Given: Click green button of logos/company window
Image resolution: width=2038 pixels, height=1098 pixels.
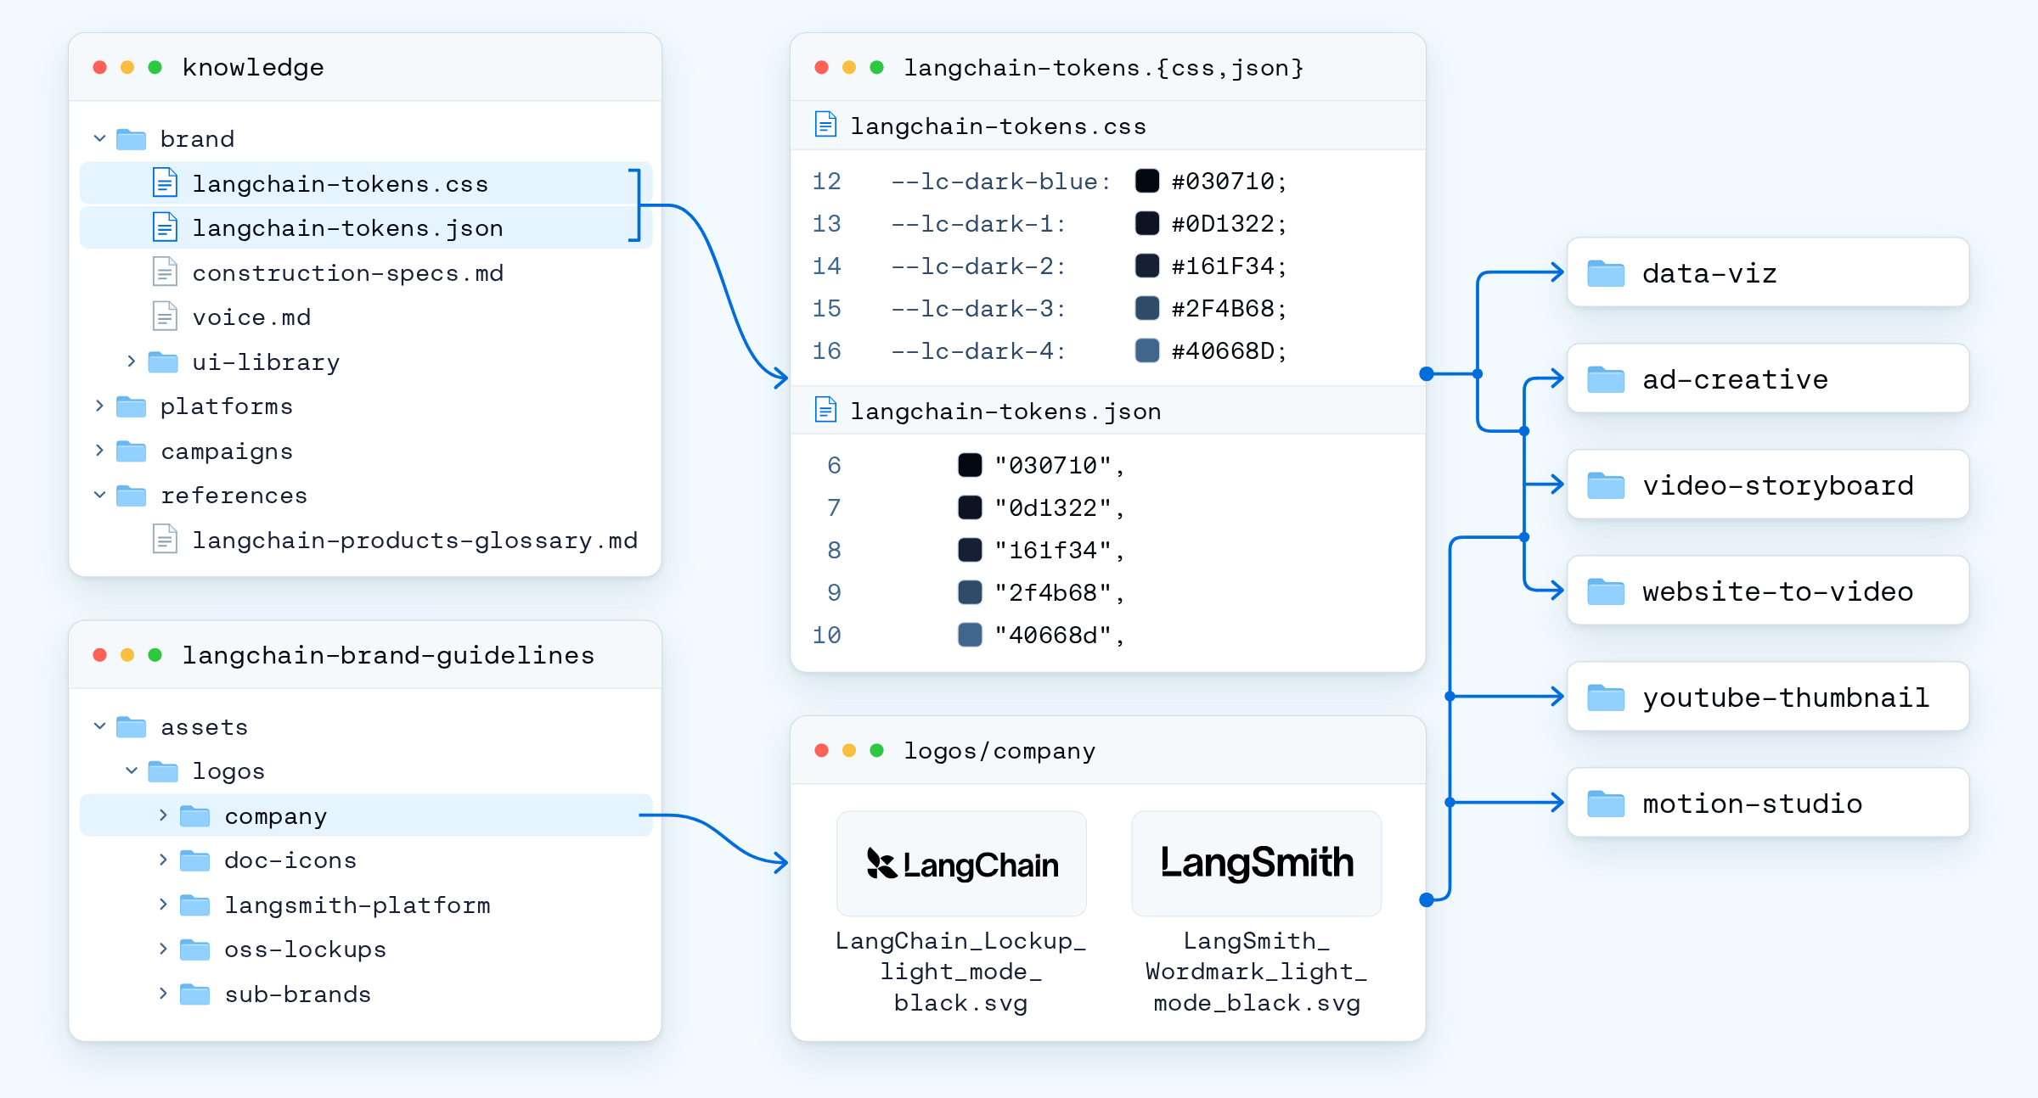Looking at the screenshot, I should [x=877, y=750].
